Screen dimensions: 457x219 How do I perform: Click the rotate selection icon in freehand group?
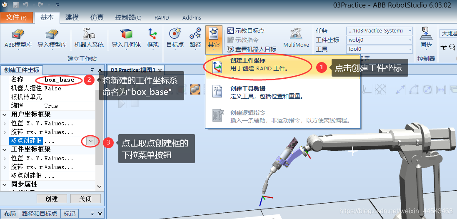(452, 47)
